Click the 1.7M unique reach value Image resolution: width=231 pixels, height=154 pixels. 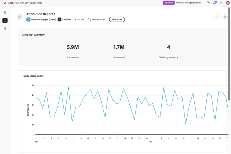tap(119, 47)
